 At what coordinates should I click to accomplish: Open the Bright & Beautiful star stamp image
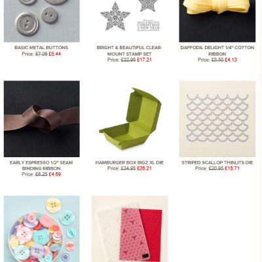tap(130, 21)
